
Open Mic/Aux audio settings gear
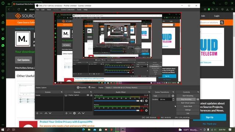point(146,110)
